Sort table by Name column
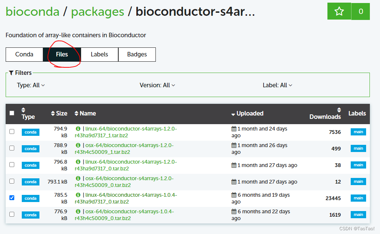The height and width of the screenshot is (234, 380). [x=85, y=113]
